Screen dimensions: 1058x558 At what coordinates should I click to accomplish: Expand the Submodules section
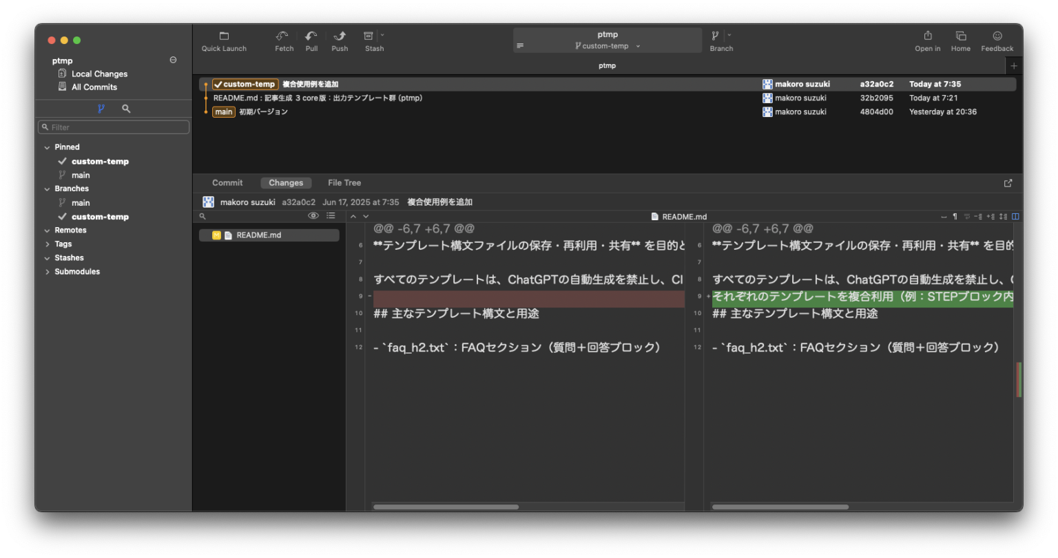pyautogui.click(x=47, y=272)
